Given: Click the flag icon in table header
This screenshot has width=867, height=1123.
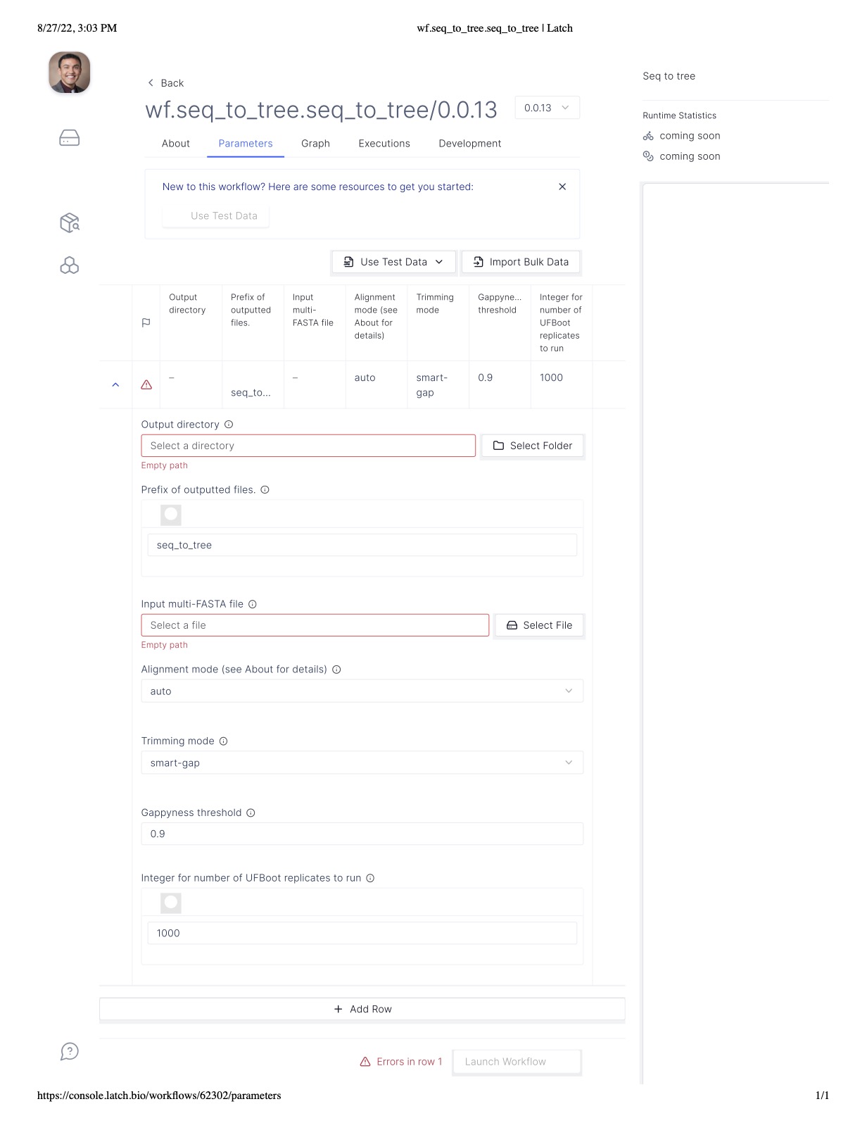Looking at the screenshot, I should 146,322.
